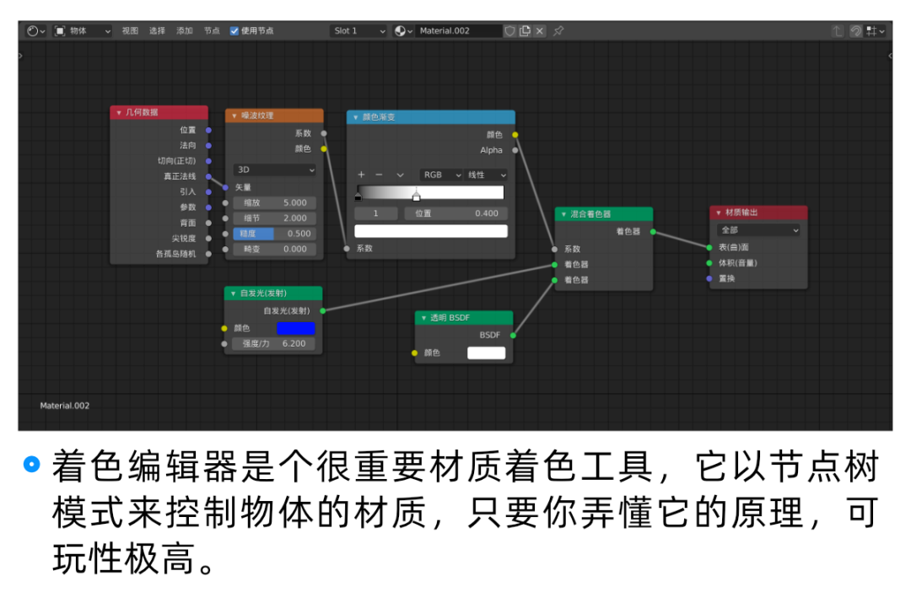Screen dimensions: 911x614
Task: Click the 系数 input socket on mix shader
Action: [x=555, y=249]
